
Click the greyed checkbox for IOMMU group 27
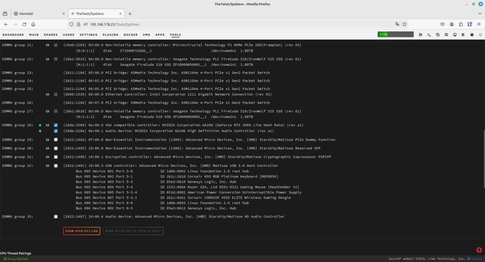coord(56,111)
